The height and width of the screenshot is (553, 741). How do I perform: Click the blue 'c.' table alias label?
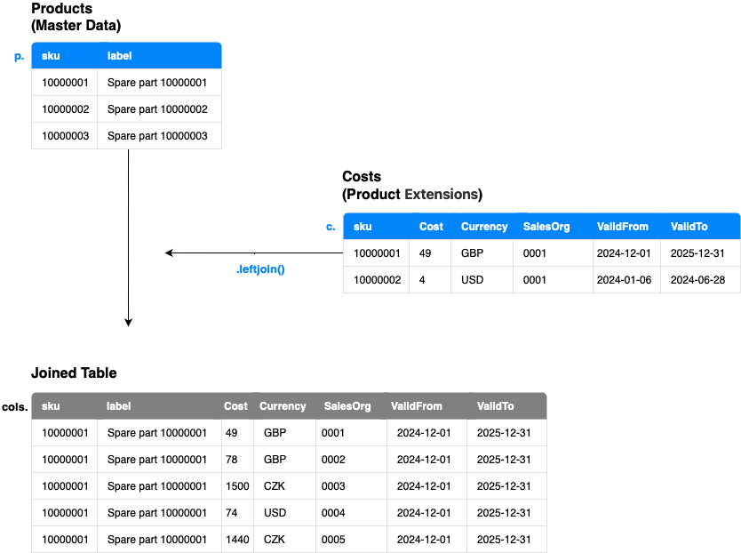click(331, 227)
